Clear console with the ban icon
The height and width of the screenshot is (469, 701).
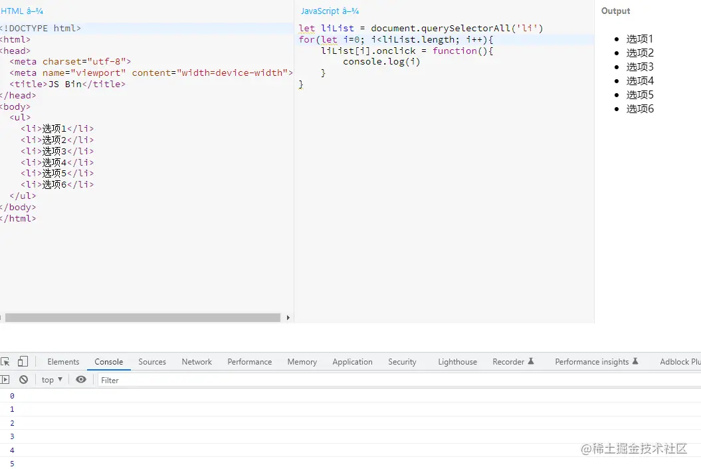tap(24, 379)
